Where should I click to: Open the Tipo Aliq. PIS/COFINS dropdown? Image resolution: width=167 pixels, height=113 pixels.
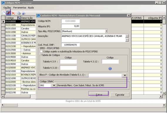[x=106, y=31]
